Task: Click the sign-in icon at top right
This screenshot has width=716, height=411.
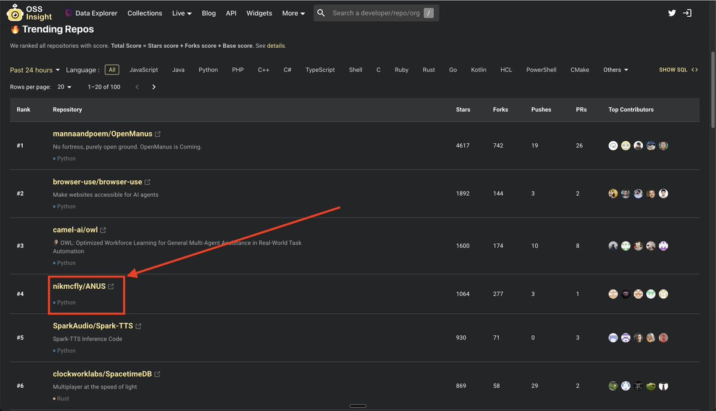Action: [687, 12]
